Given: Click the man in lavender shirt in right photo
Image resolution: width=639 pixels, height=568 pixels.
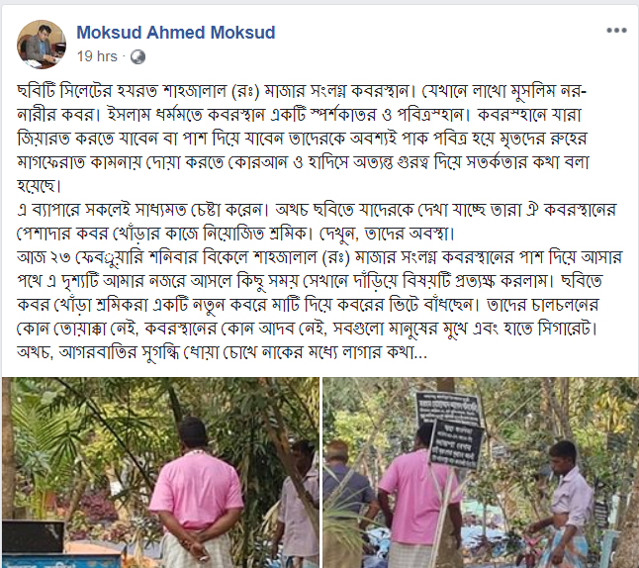Looking at the screenshot, I should [565, 506].
